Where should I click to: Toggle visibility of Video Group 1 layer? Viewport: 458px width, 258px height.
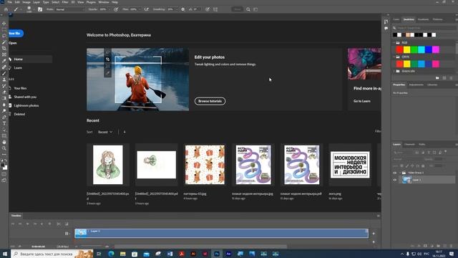pos(395,173)
